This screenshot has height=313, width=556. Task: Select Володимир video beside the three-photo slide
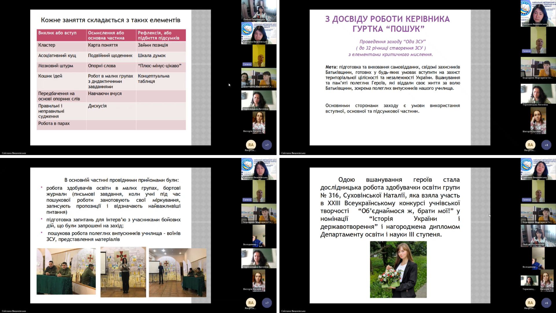point(259,235)
